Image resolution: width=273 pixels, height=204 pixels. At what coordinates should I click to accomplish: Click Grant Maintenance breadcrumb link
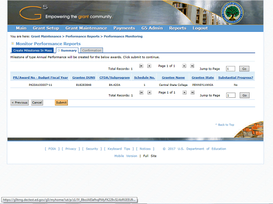click(46, 37)
